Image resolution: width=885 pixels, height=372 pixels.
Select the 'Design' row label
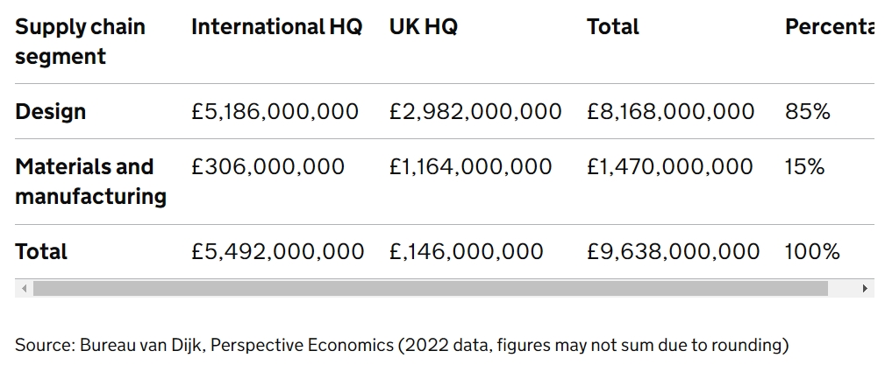click(x=51, y=111)
